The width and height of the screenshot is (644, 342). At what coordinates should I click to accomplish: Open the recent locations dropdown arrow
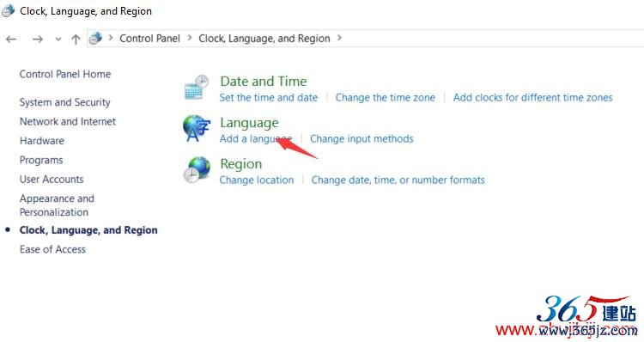[58, 40]
